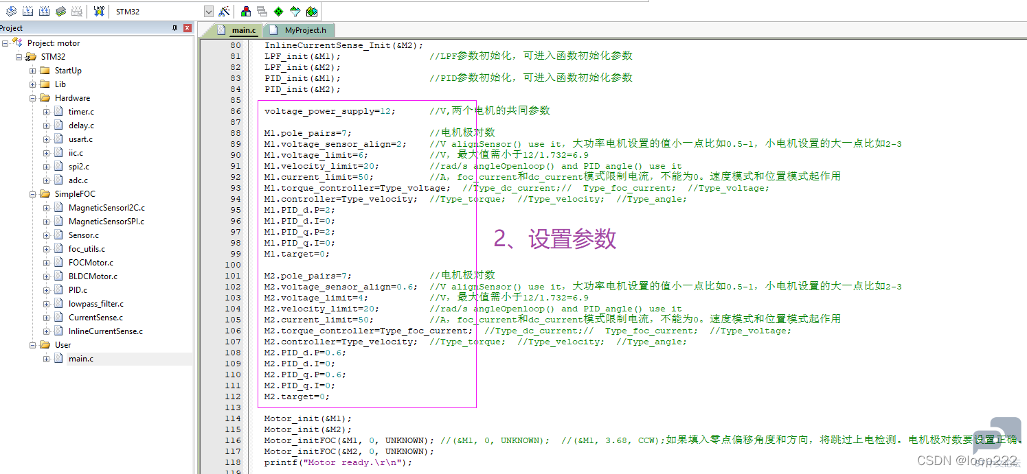Screen dimensions: 1027x474
Task: Expand main.c node under User
Action: tap(46, 359)
